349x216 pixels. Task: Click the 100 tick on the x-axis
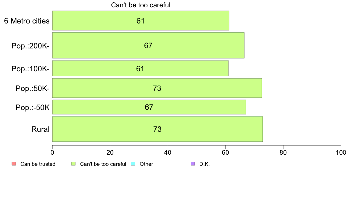point(341,152)
